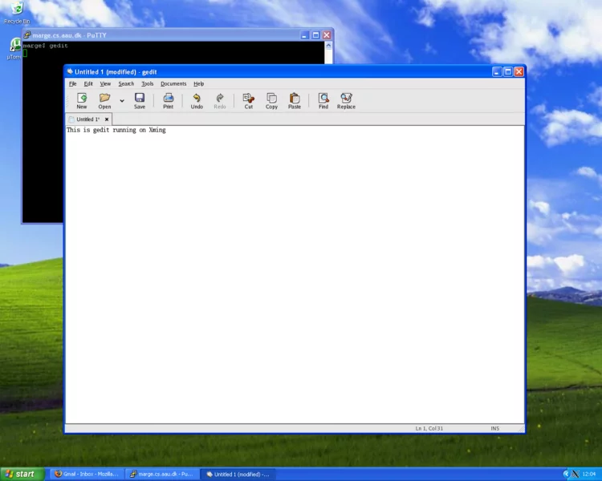The height and width of the screenshot is (481, 602).
Task: Expand hidden system tray icons arrow
Action: coord(566,474)
